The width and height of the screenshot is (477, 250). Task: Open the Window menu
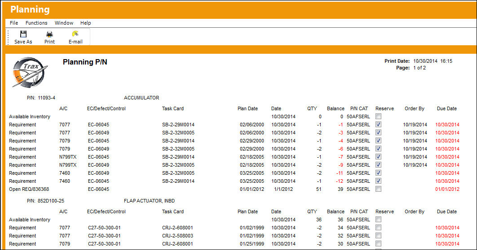[x=64, y=23]
